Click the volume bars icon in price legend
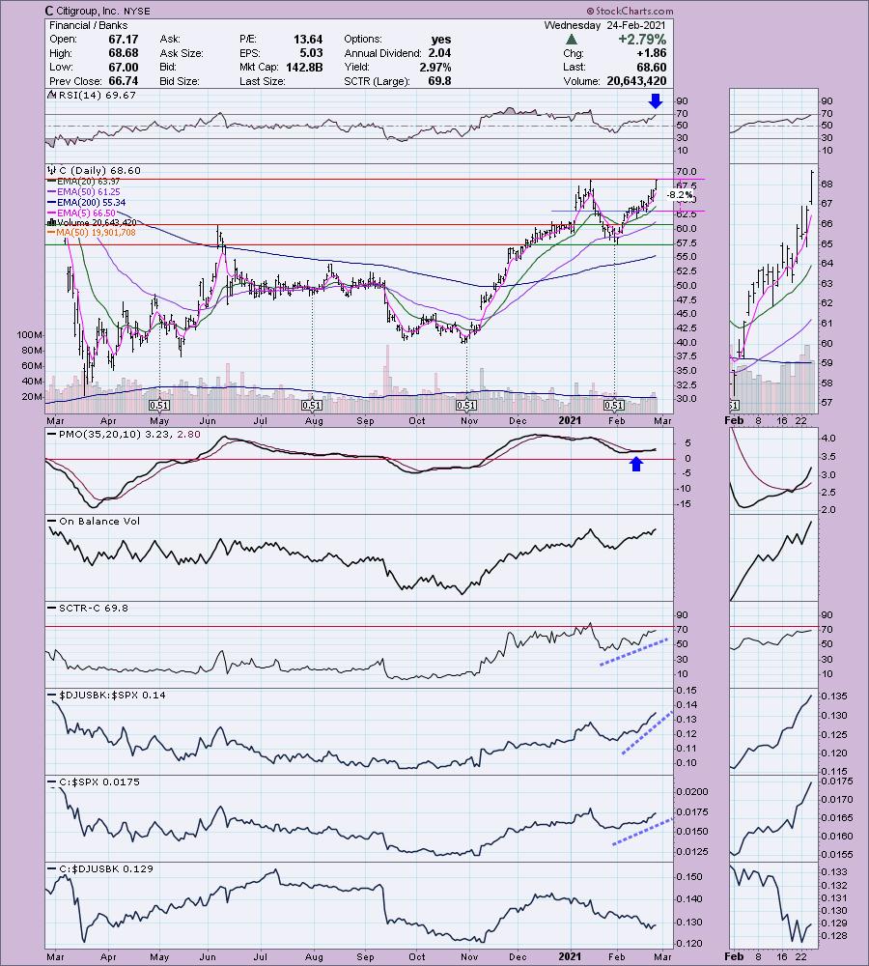 click(52, 222)
